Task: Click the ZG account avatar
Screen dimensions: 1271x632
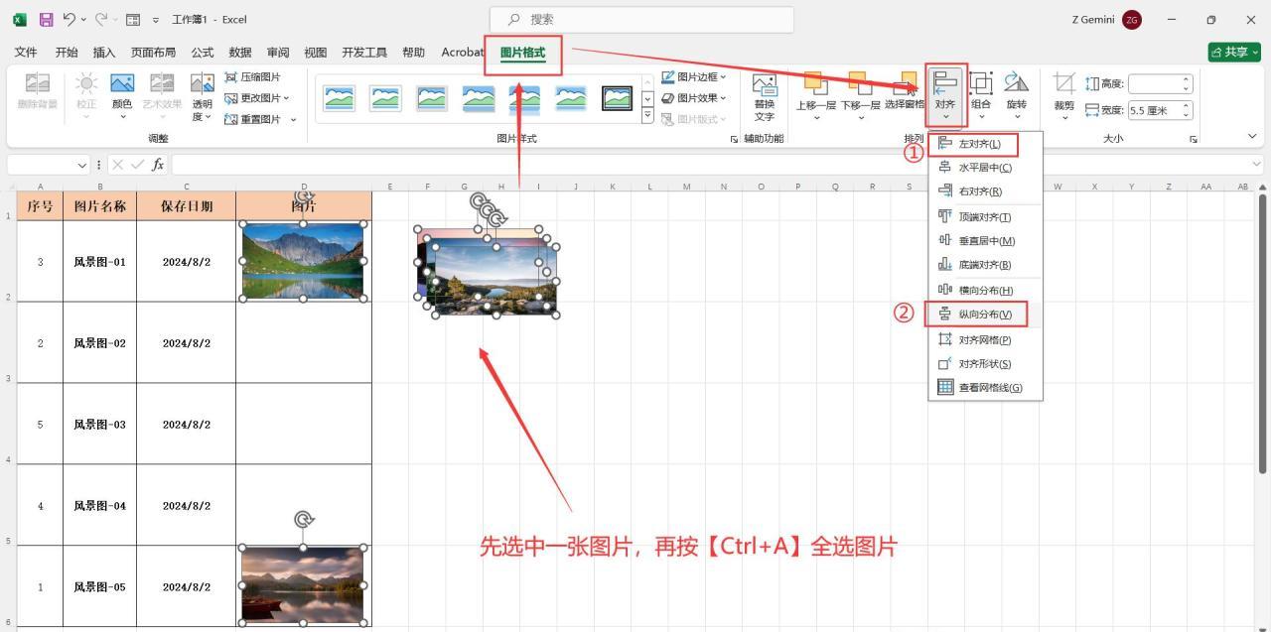Action: coord(1132,20)
